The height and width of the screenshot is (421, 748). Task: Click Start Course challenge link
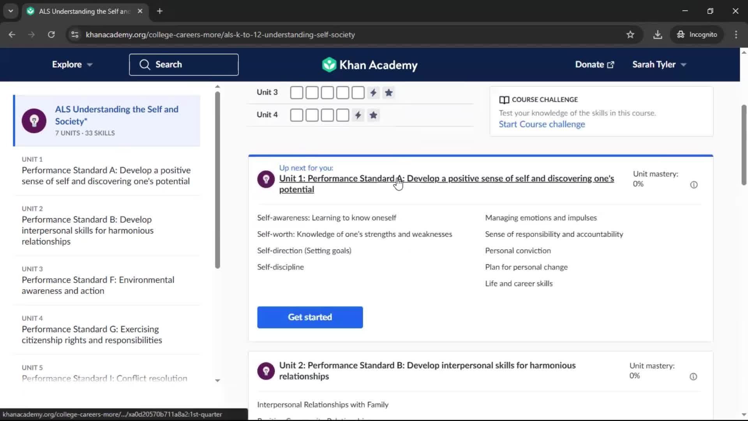click(542, 124)
